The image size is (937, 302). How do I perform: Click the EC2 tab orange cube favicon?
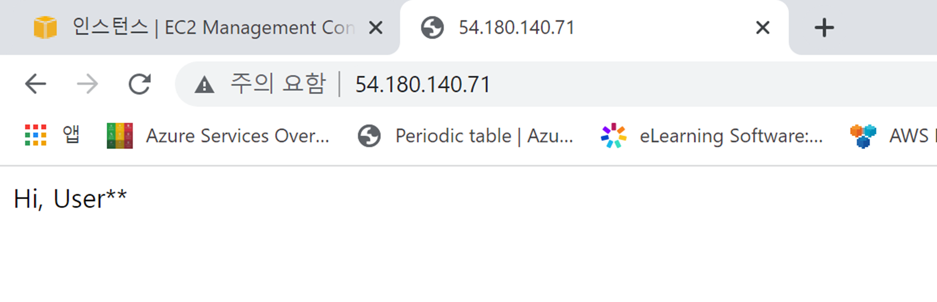pyautogui.click(x=45, y=27)
